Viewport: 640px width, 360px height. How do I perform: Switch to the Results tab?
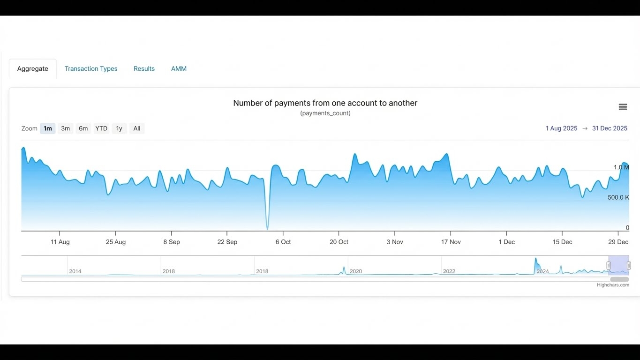tap(144, 68)
